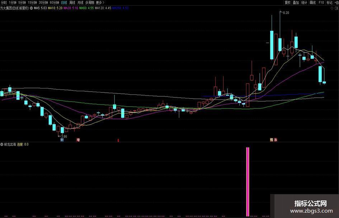Select the 1分钟 period tab
Screen dimensions: 339x218
point(13,3)
